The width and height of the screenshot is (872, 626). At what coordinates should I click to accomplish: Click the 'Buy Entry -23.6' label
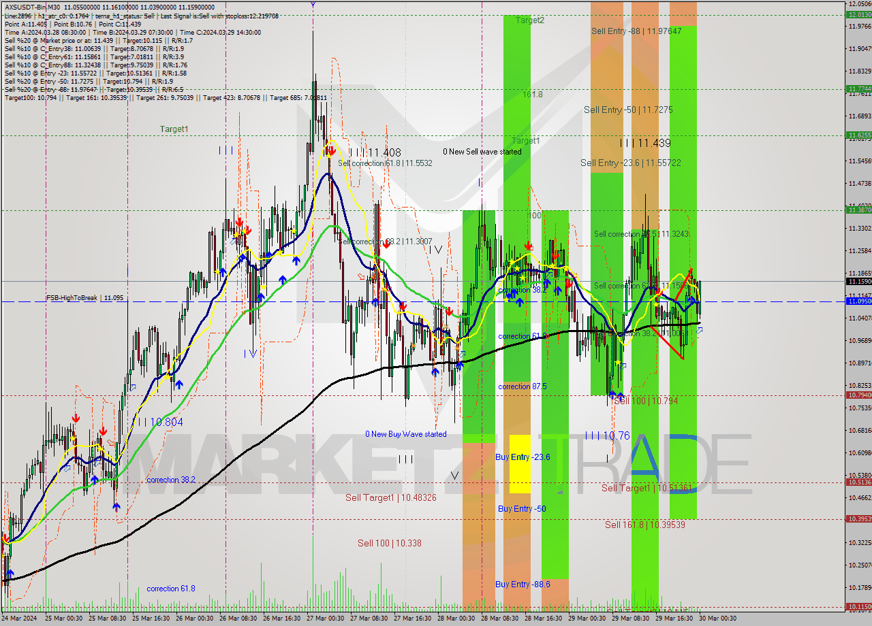(523, 457)
